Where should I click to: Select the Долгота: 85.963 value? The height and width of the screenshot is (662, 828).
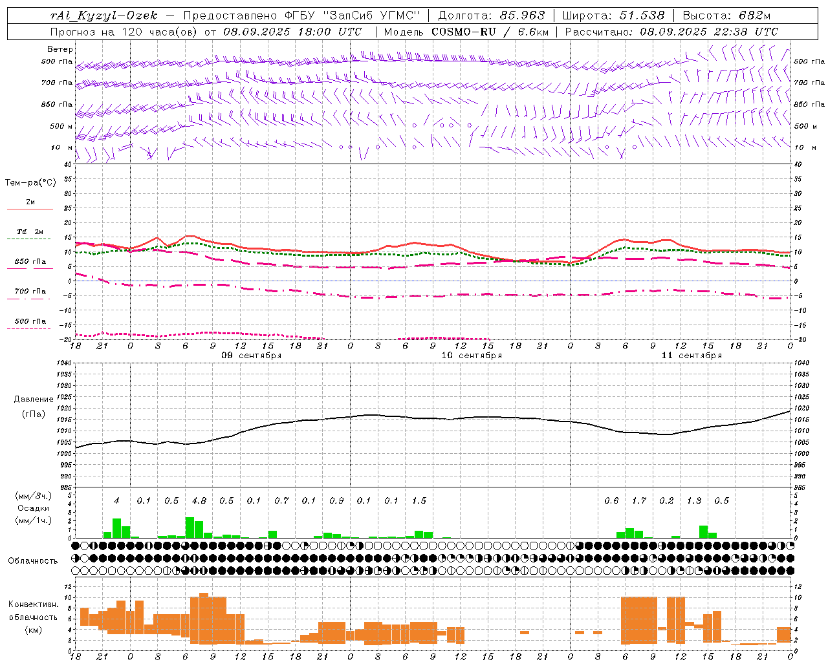click(x=492, y=16)
